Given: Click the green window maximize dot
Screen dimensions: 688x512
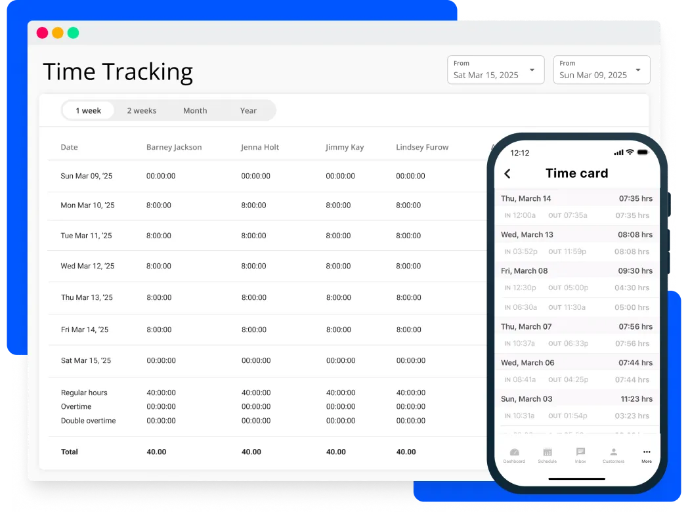Looking at the screenshot, I should pyautogui.click(x=73, y=33).
